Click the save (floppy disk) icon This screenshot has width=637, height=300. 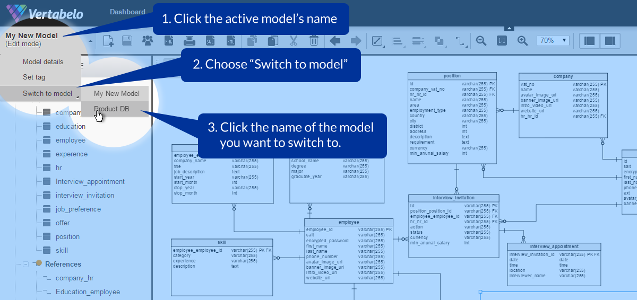127,41
